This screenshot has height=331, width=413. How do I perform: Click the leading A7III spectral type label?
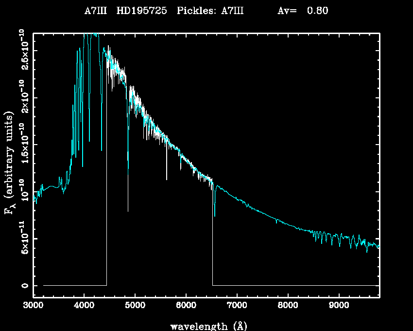click(96, 11)
